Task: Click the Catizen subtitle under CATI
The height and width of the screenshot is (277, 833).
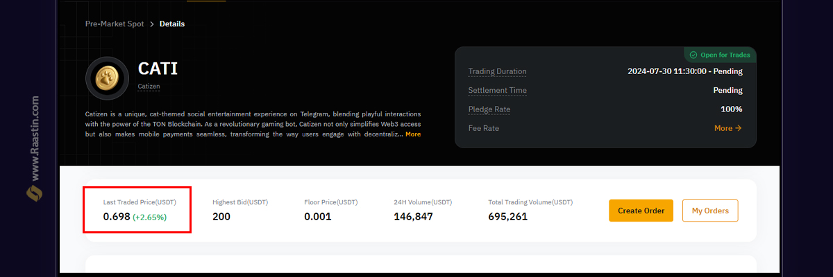Action: (x=149, y=87)
